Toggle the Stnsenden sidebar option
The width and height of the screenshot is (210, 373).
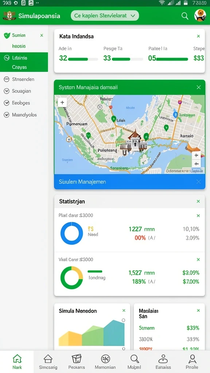(7, 79)
